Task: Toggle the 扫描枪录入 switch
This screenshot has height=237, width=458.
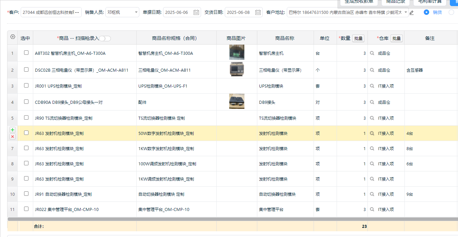Action: pyautogui.click(x=105, y=39)
